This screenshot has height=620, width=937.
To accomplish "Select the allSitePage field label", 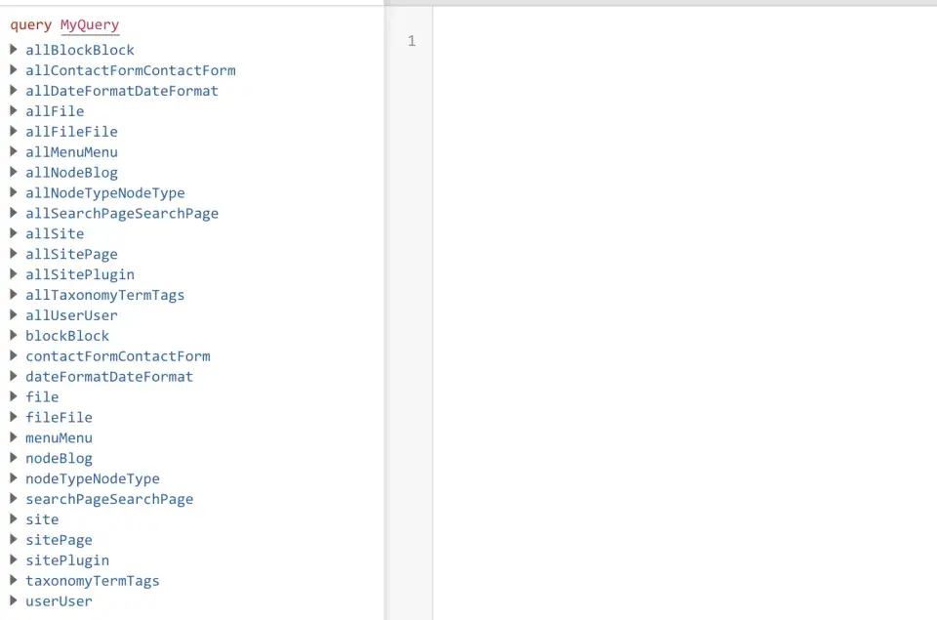I will click(x=71, y=254).
